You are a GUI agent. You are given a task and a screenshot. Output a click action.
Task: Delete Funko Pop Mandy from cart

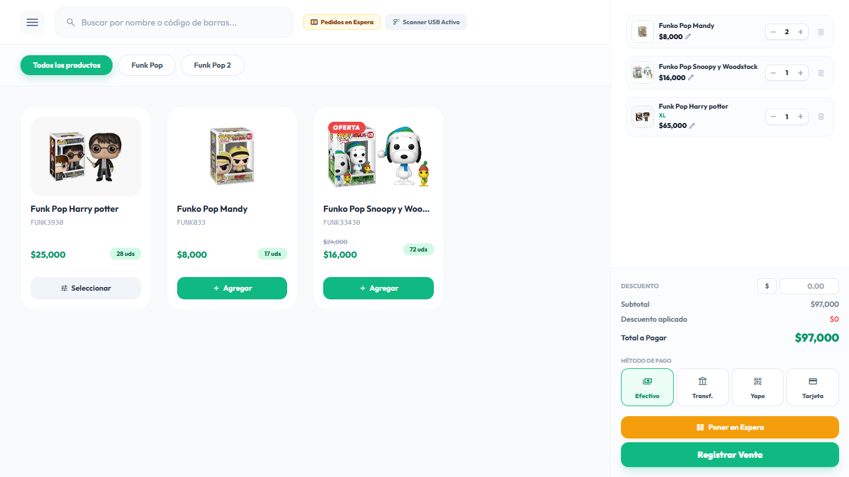coord(821,32)
